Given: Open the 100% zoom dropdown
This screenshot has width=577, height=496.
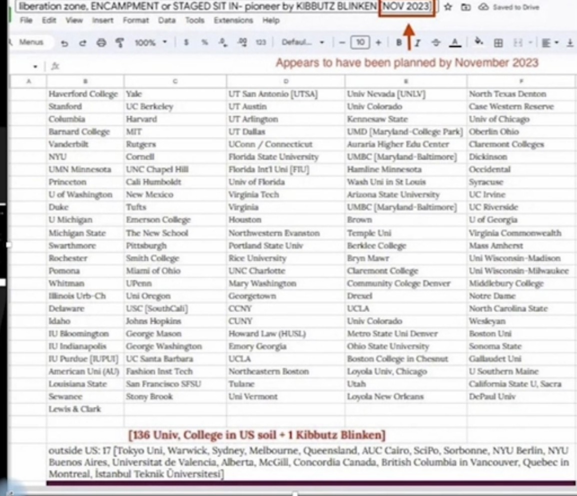Looking at the screenshot, I should (x=151, y=42).
